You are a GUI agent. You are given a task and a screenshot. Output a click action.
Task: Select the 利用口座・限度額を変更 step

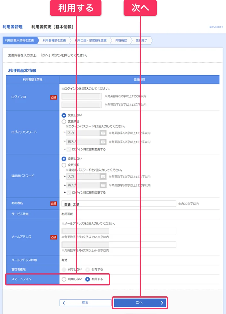click(x=91, y=40)
